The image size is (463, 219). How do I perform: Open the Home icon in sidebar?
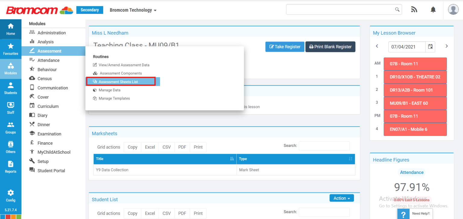click(11, 29)
